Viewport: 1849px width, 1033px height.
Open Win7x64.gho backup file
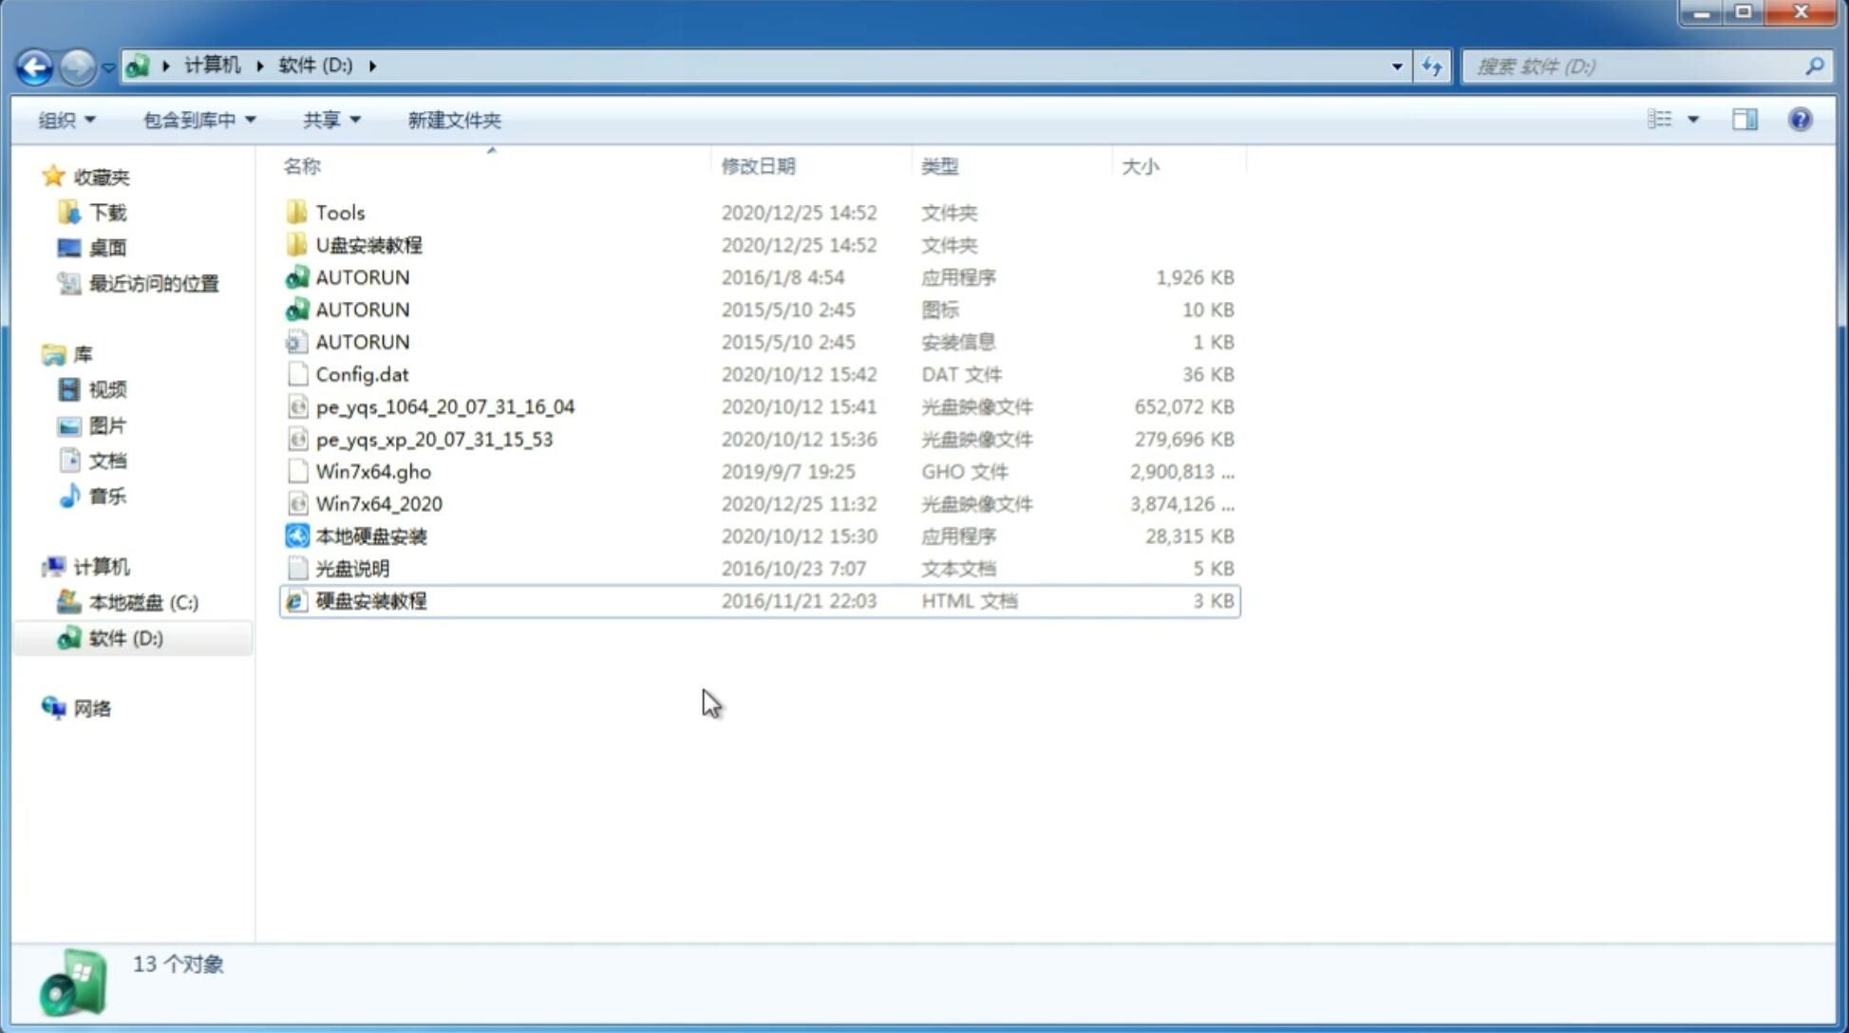tap(373, 471)
